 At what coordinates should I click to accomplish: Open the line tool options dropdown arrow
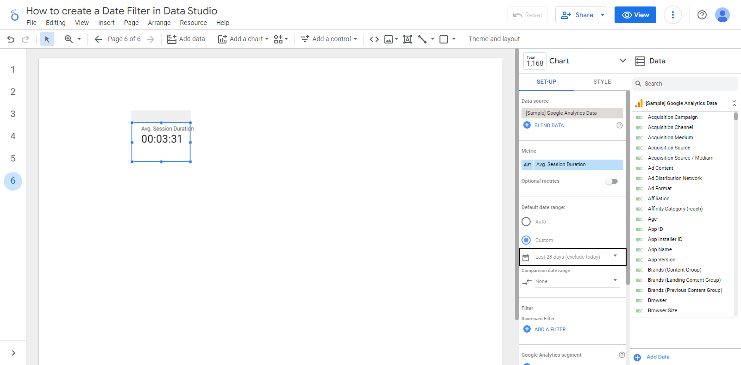tap(433, 39)
